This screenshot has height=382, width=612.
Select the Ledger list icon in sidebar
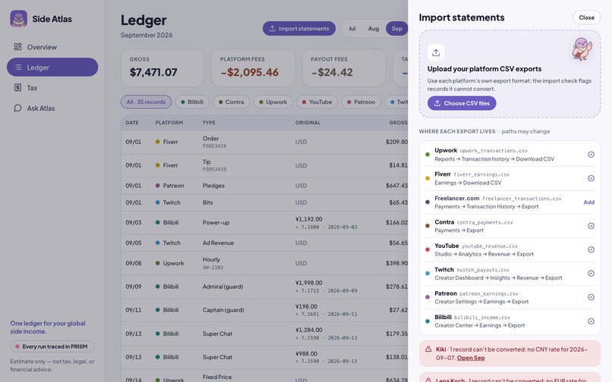pyautogui.click(x=17, y=67)
